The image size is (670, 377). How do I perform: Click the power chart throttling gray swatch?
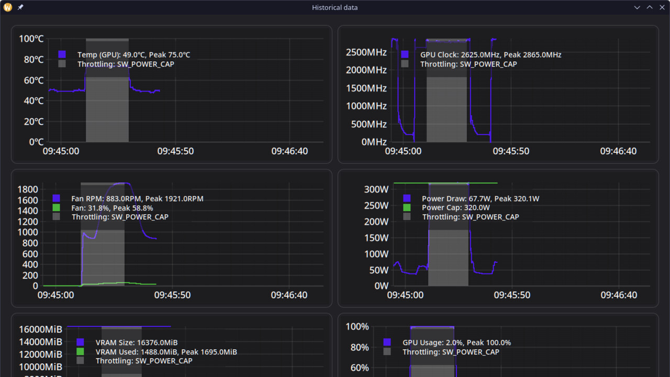(x=407, y=217)
